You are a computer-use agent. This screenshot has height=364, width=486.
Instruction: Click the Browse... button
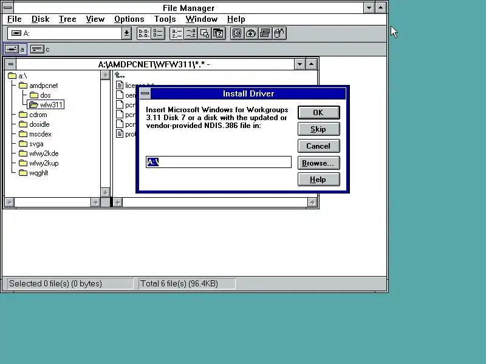point(318,163)
